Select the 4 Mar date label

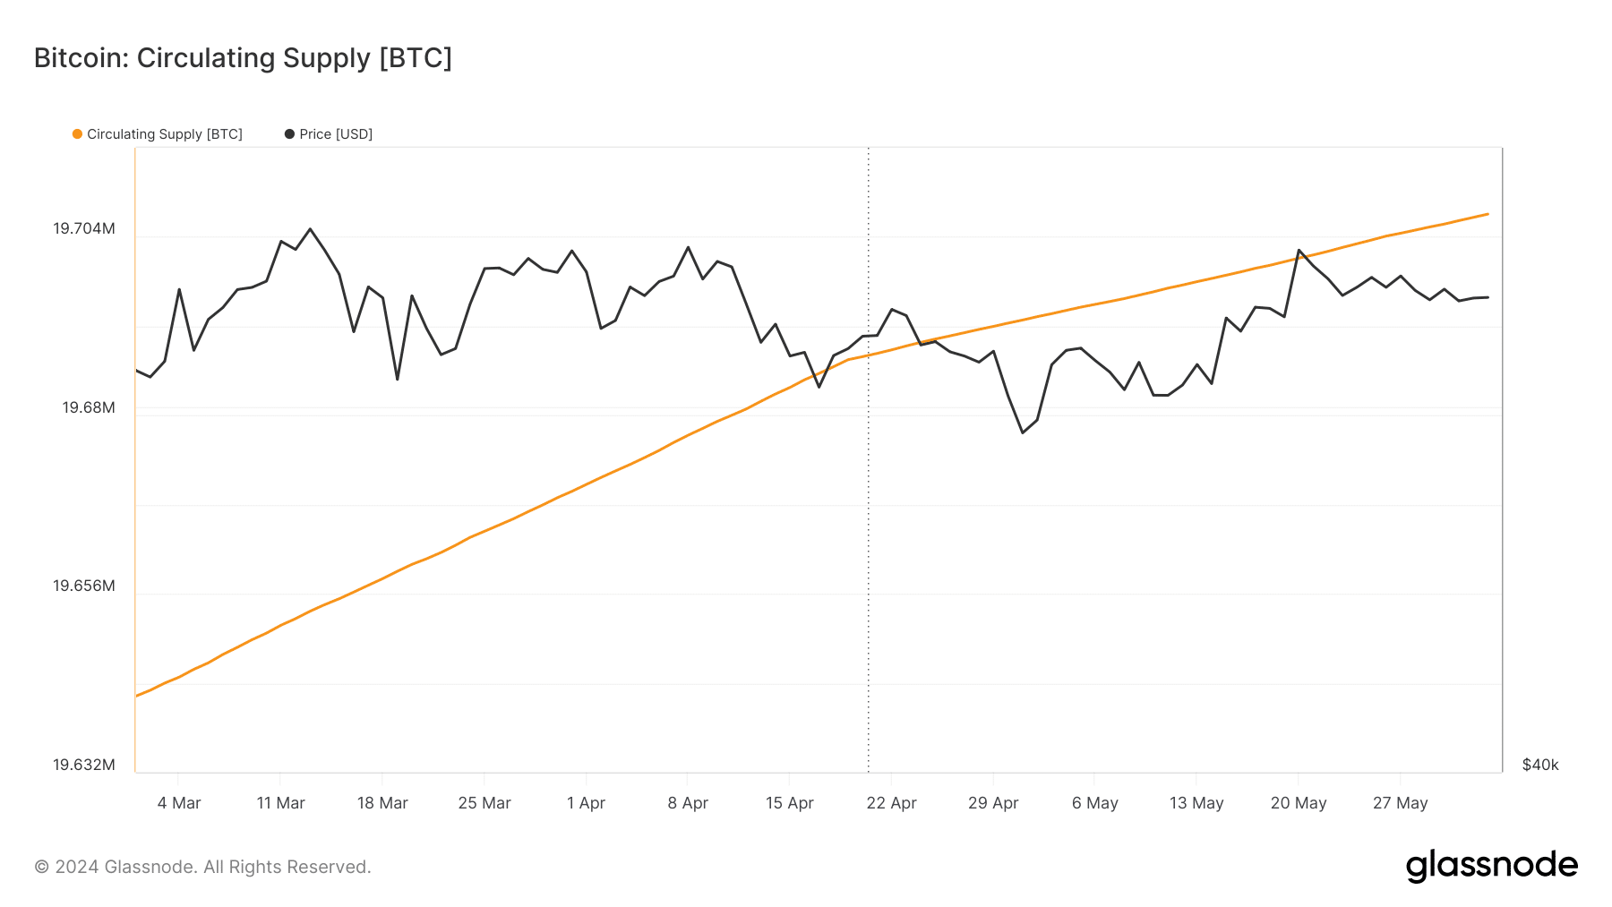(x=179, y=803)
